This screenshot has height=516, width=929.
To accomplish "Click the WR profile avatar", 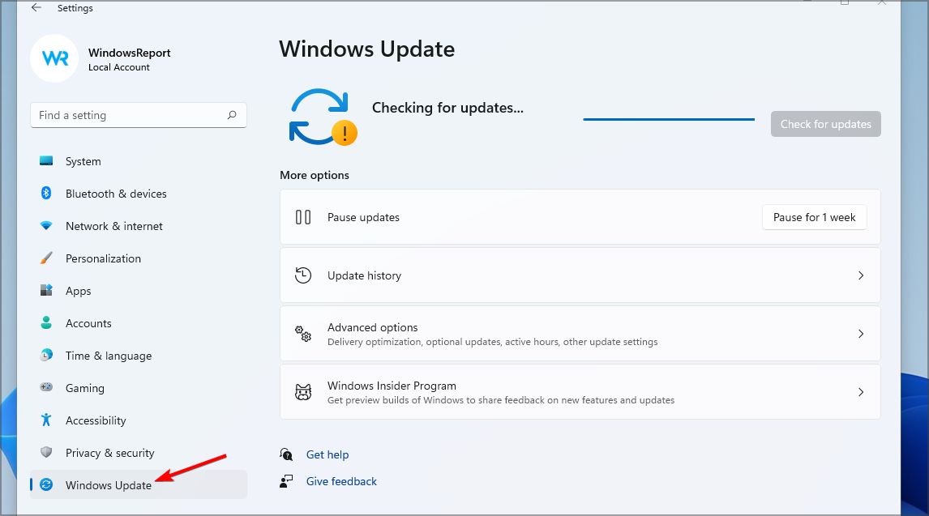I will click(54, 58).
